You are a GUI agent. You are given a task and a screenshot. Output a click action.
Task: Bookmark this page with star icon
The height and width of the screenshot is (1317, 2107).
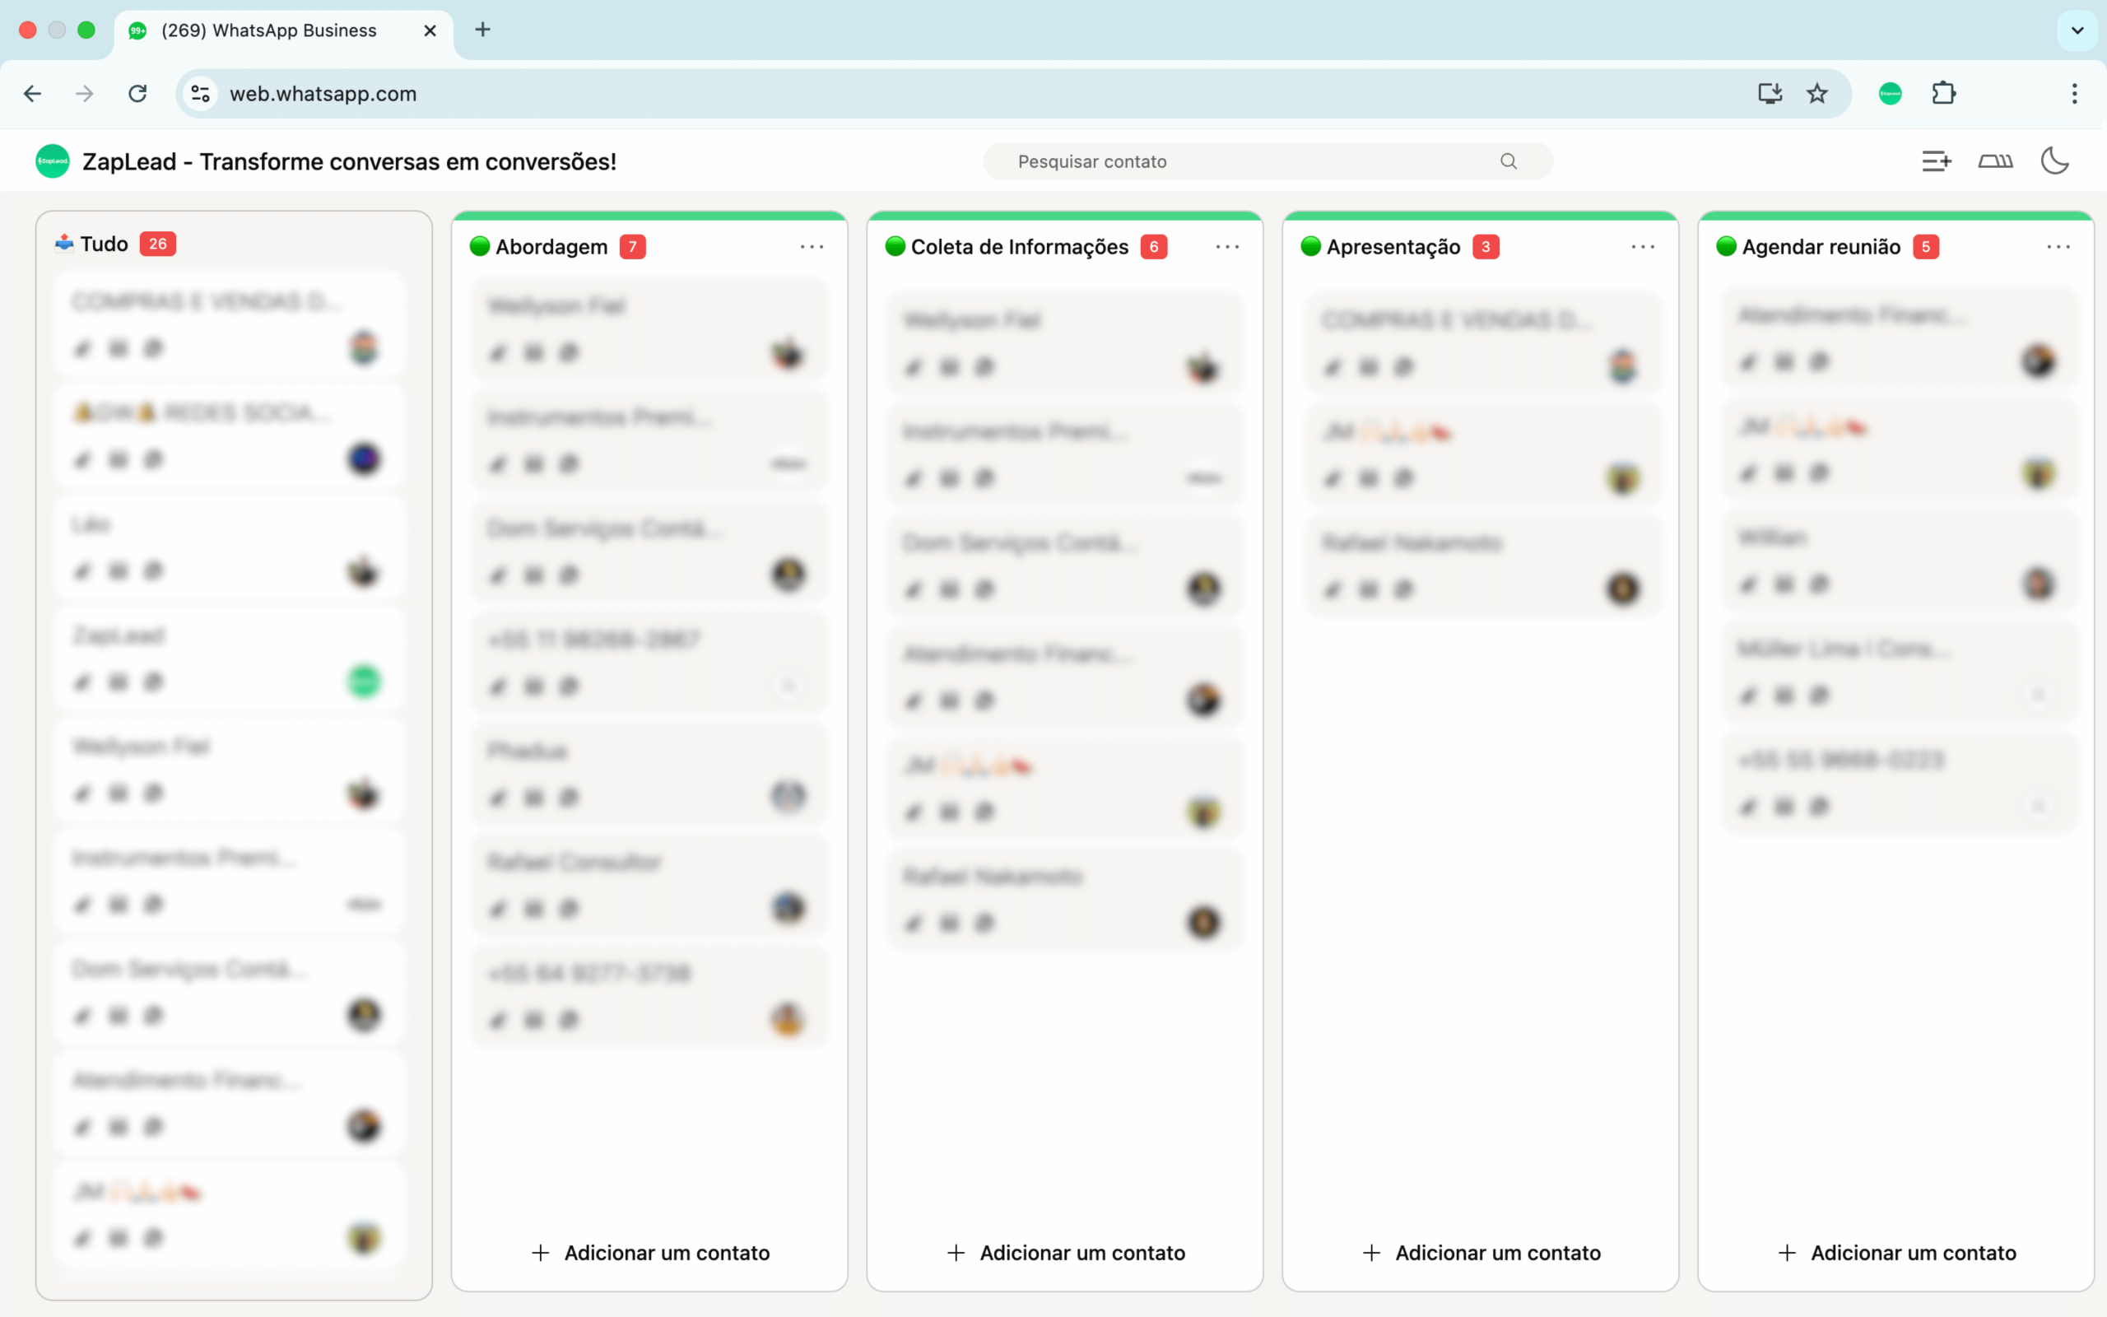click(x=1817, y=93)
